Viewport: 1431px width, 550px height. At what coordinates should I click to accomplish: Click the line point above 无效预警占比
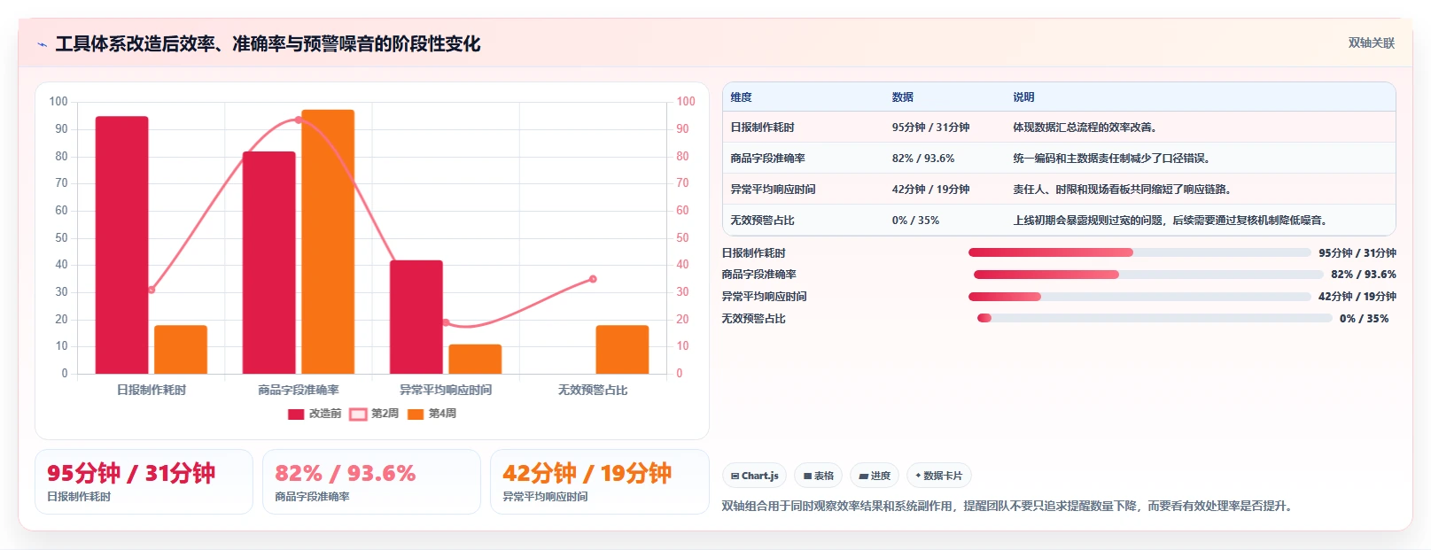coord(593,279)
